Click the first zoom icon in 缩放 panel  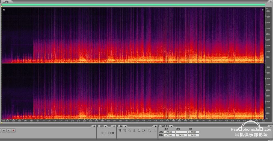click(x=120, y=130)
